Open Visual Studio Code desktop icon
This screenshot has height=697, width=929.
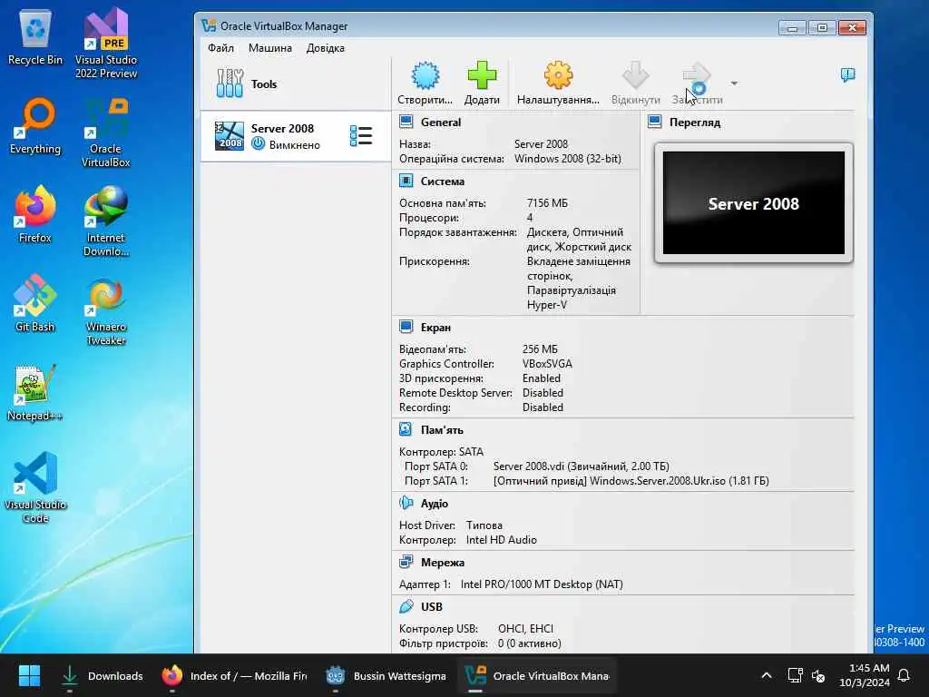35,487
